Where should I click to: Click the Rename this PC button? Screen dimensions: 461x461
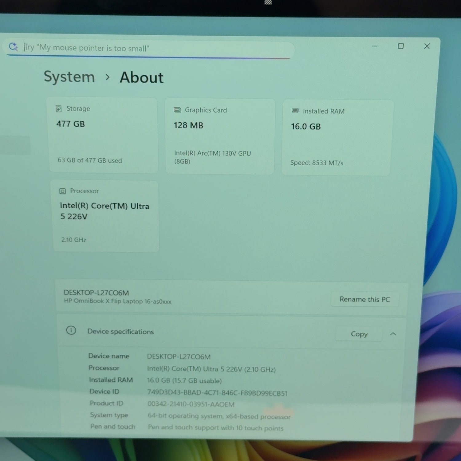tap(365, 299)
